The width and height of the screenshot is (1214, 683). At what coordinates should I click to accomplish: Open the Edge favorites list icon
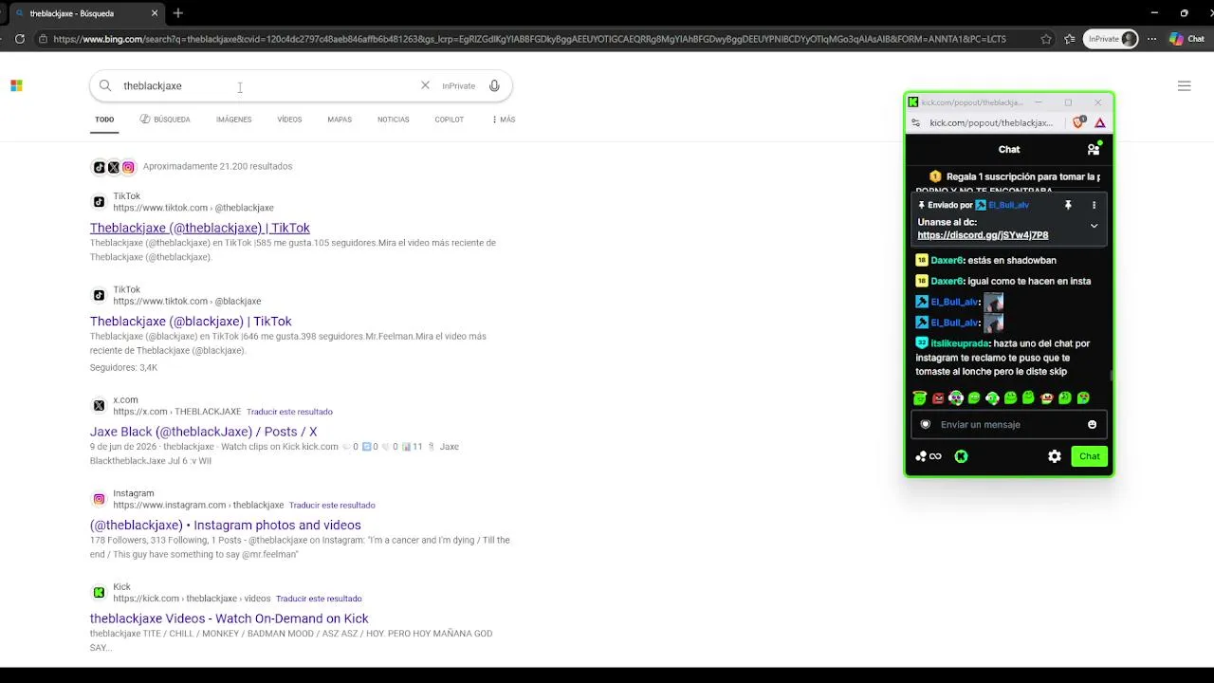click(x=1070, y=39)
